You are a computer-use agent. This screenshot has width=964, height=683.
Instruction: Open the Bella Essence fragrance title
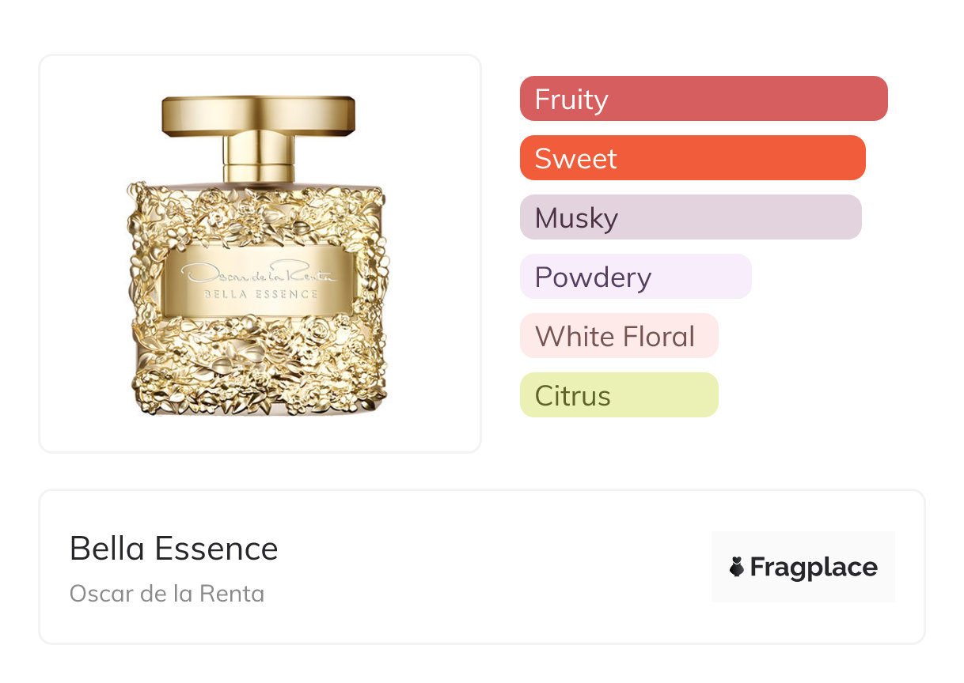174,549
